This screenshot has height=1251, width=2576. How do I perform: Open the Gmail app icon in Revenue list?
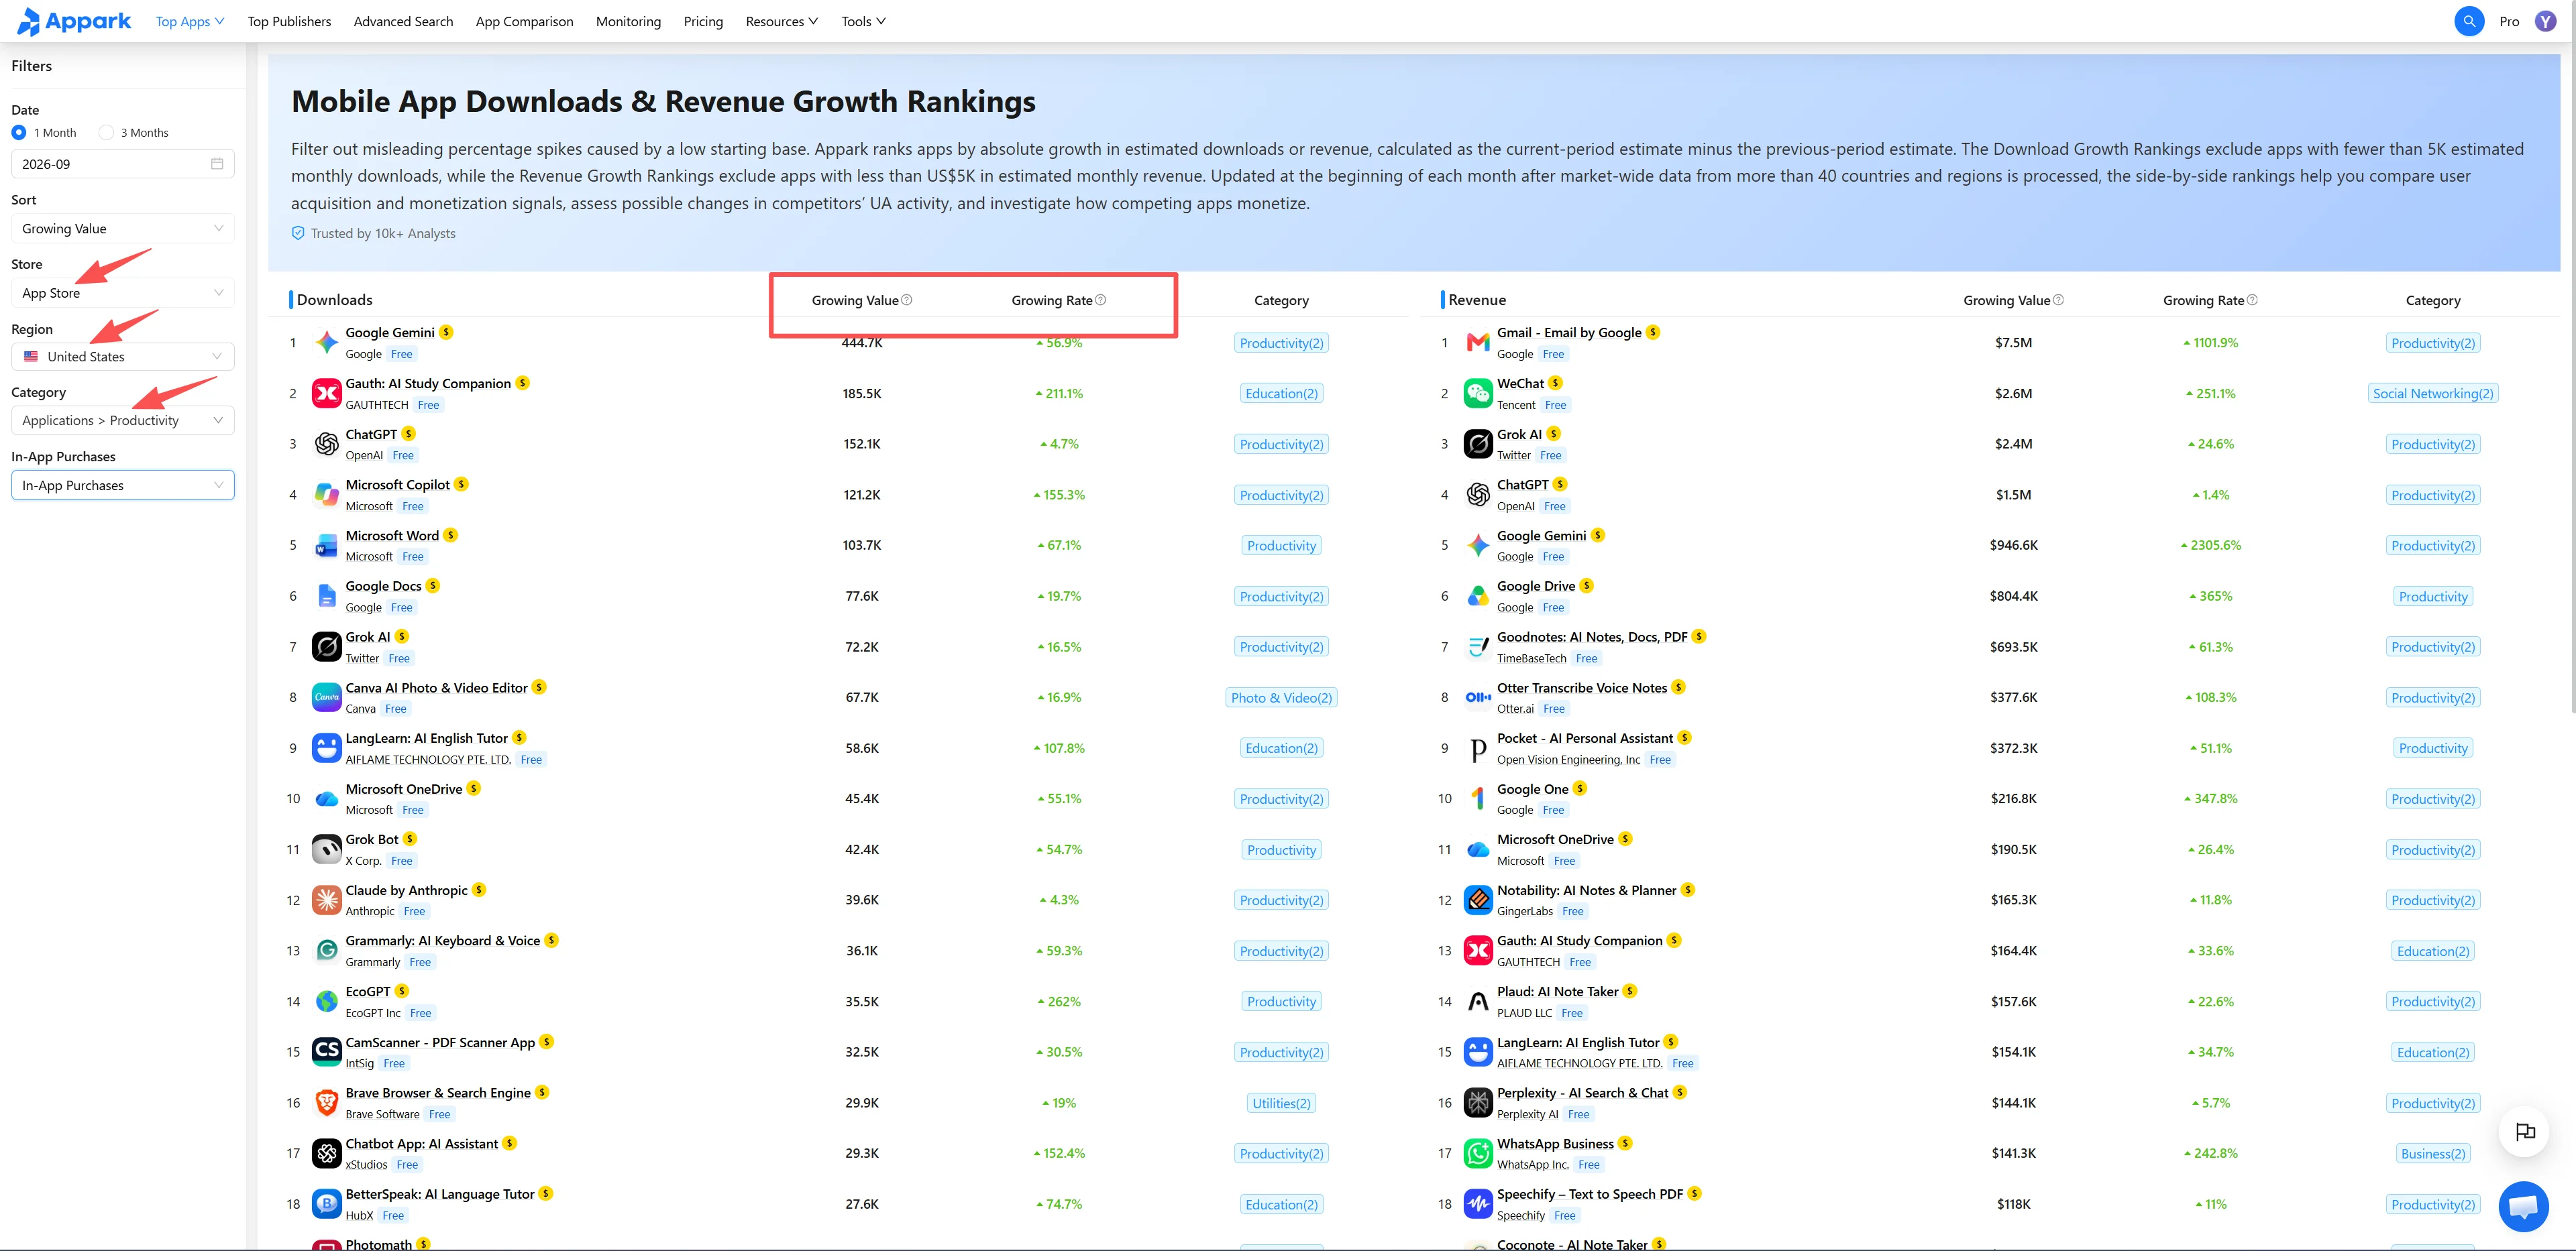(1478, 343)
